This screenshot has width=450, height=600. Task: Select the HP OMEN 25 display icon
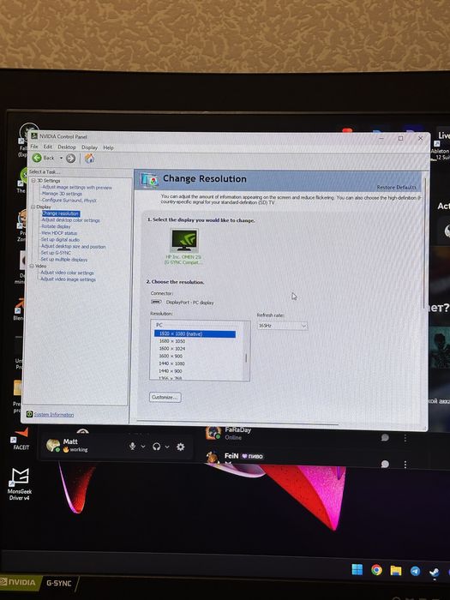click(x=184, y=240)
